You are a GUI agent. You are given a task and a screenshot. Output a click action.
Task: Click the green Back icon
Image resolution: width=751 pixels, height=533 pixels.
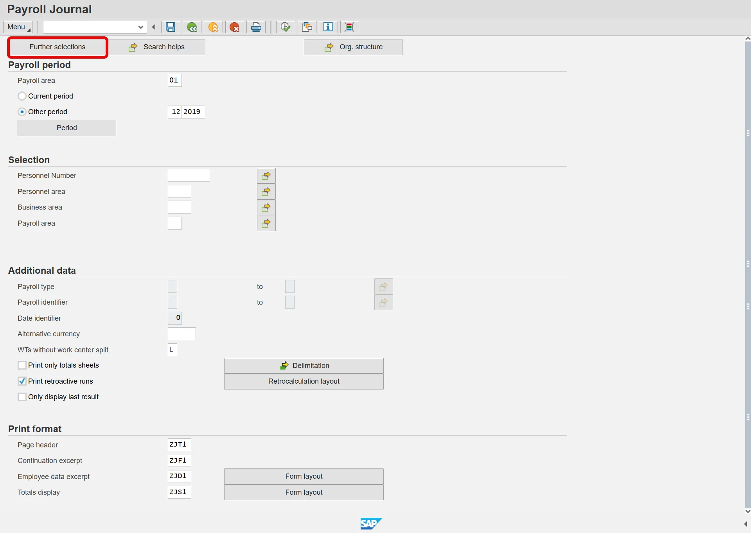(x=192, y=27)
